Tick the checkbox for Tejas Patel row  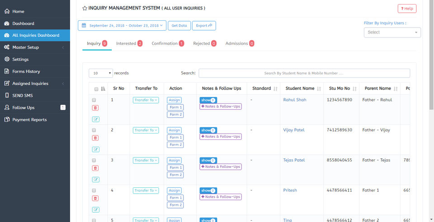pos(94,160)
